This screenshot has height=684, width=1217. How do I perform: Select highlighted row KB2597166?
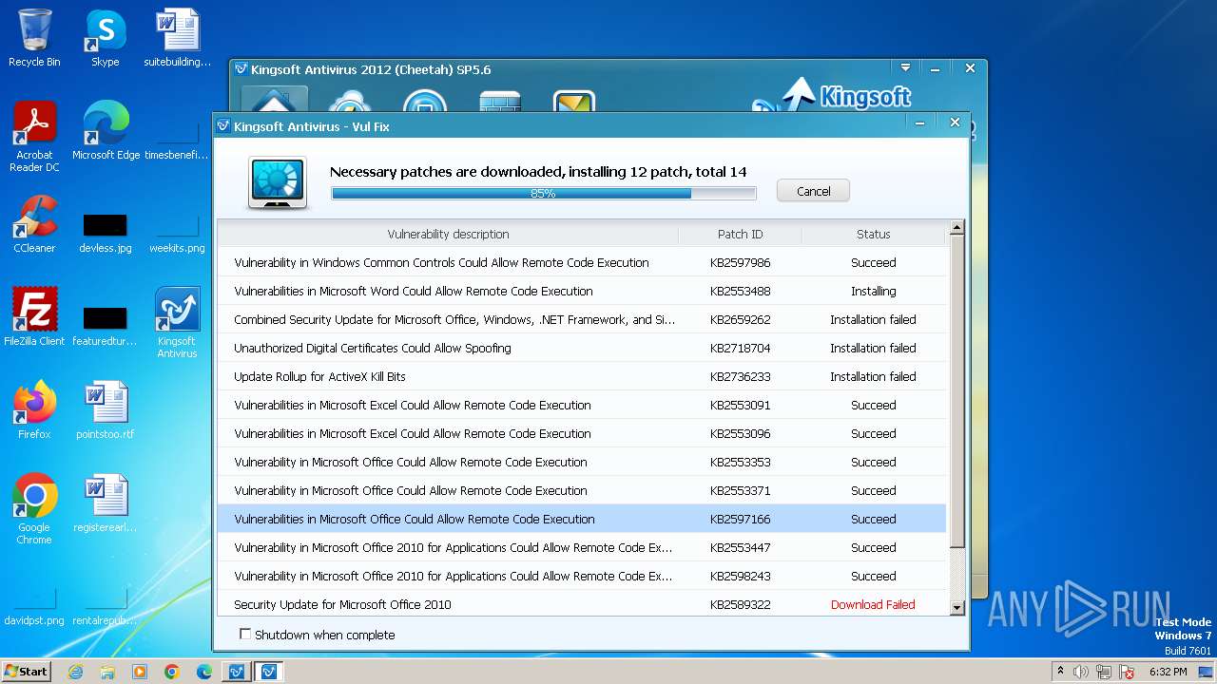582,519
